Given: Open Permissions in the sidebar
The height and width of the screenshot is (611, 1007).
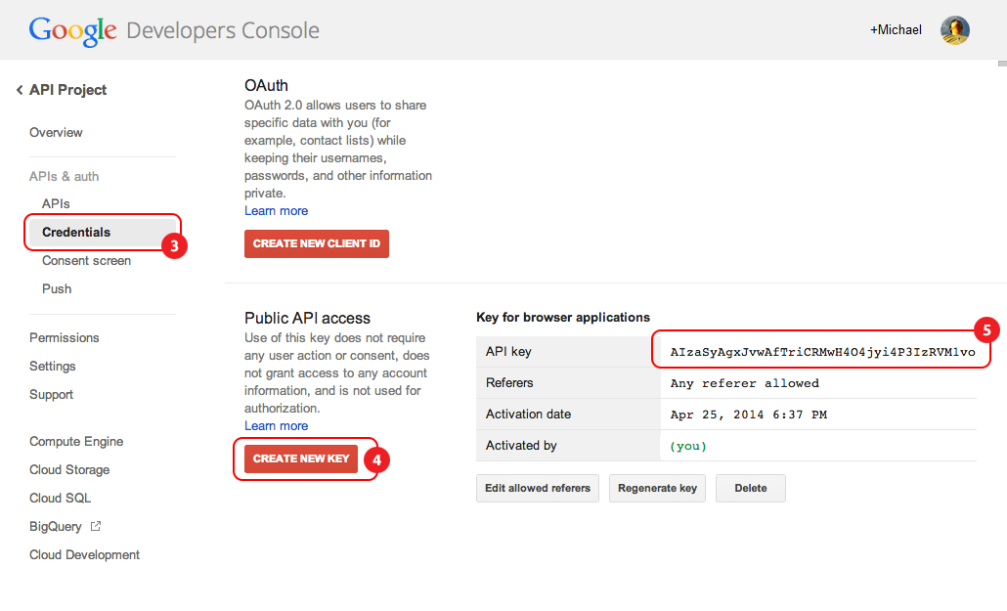Looking at the screenshot, I should coord(65,338).
